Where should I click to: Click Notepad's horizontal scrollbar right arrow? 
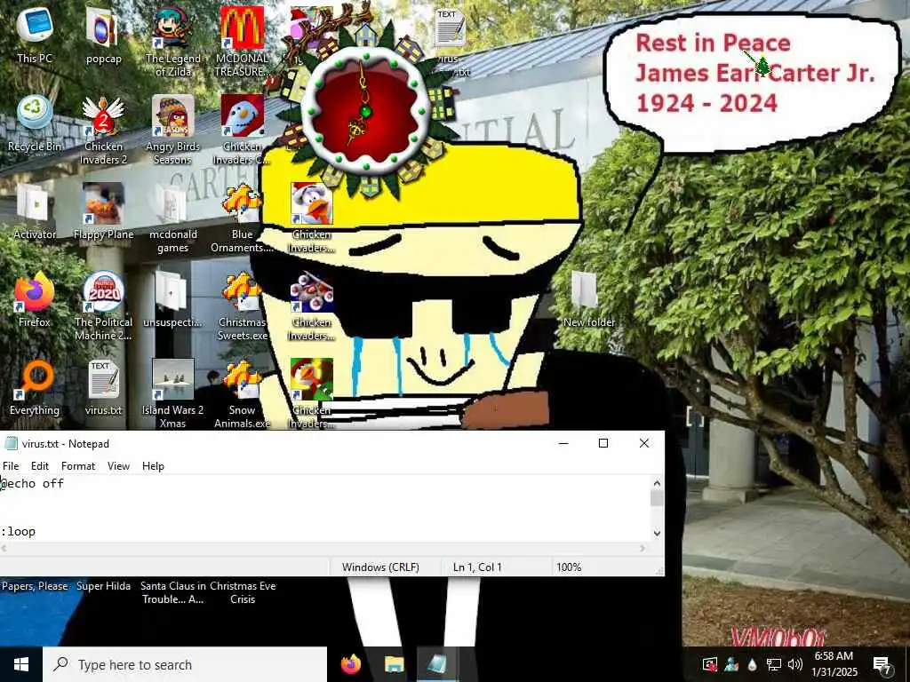pyautogui.click(x=643, y=548)
